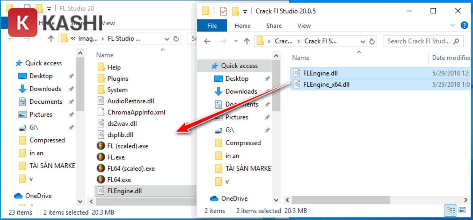Click the FL64.exe fruit icon
This screenshot has width=473, height=220.
tap(101, 180)
